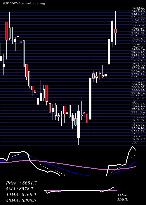
Task: Select the Price : 3631.7 reading
Action: [x=22, y=183]
